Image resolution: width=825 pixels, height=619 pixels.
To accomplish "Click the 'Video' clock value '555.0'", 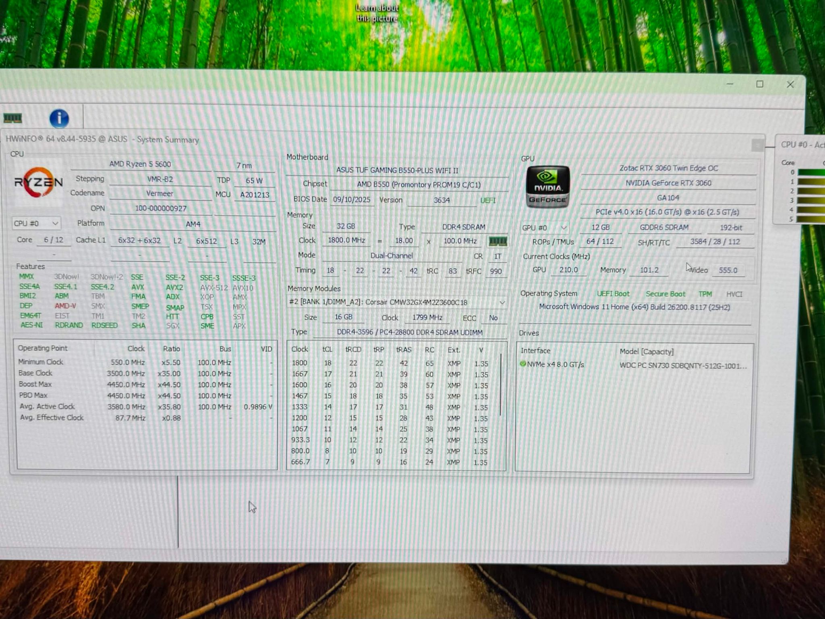I will [x=728, y=270].
